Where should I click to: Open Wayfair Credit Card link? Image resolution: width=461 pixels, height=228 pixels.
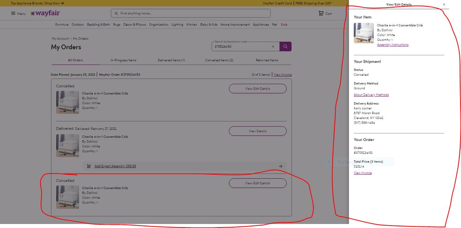coord(277,3)
